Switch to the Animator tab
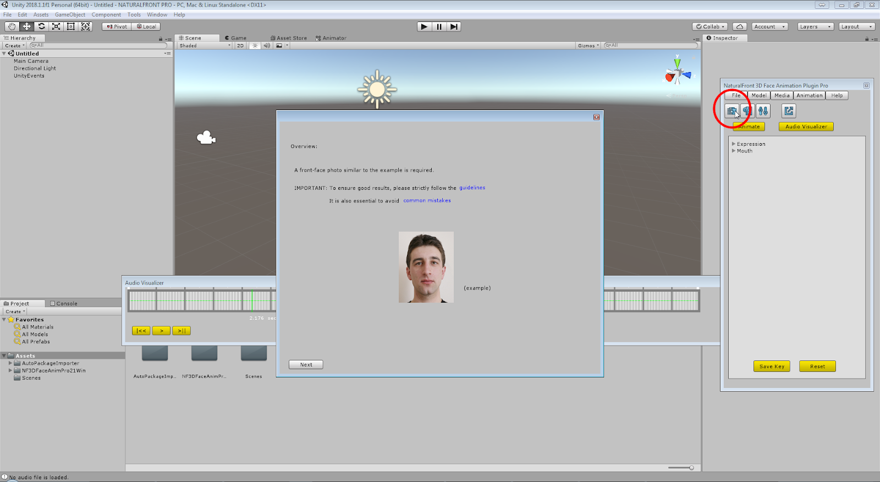The image size is (880, 482). [x=331, y=38]
